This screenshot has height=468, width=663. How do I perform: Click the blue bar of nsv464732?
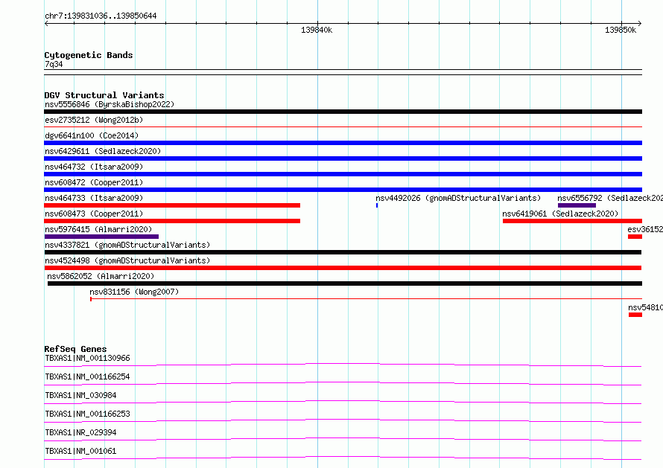click(x=343, y=174)
